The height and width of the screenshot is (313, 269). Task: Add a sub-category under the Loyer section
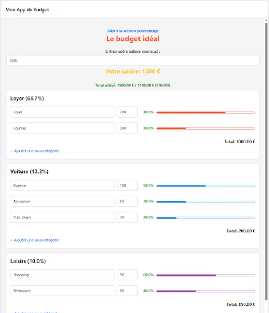pos(35,151)
